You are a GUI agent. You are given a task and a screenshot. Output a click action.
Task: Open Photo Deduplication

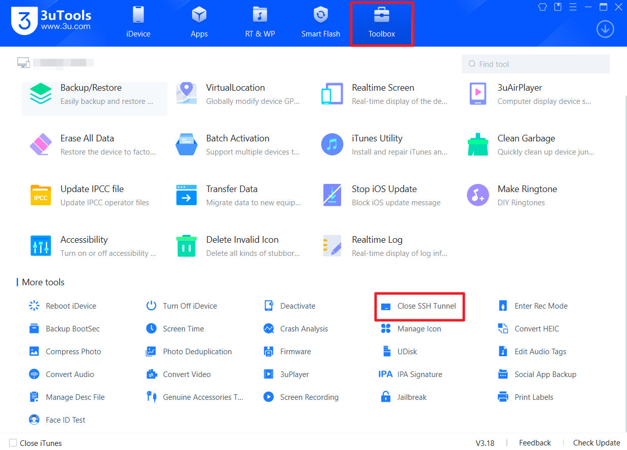pos(189,352)
